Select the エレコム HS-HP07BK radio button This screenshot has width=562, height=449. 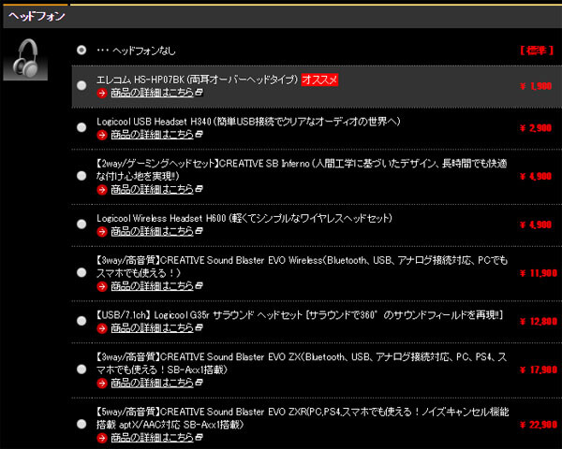click(81, 85)
